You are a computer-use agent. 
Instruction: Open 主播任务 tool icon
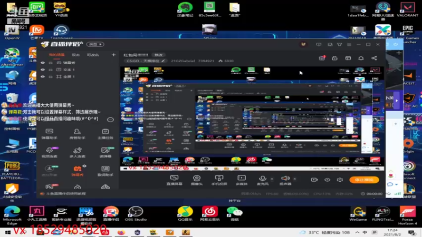[105, 134]
